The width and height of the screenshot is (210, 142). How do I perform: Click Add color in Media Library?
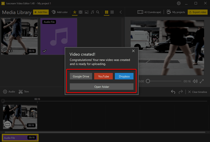[x=60, y=12]
